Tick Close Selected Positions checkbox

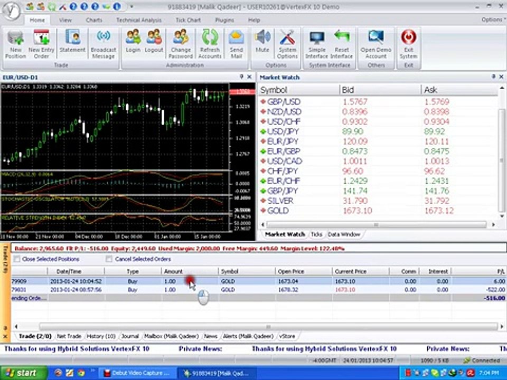click(17, 259)
